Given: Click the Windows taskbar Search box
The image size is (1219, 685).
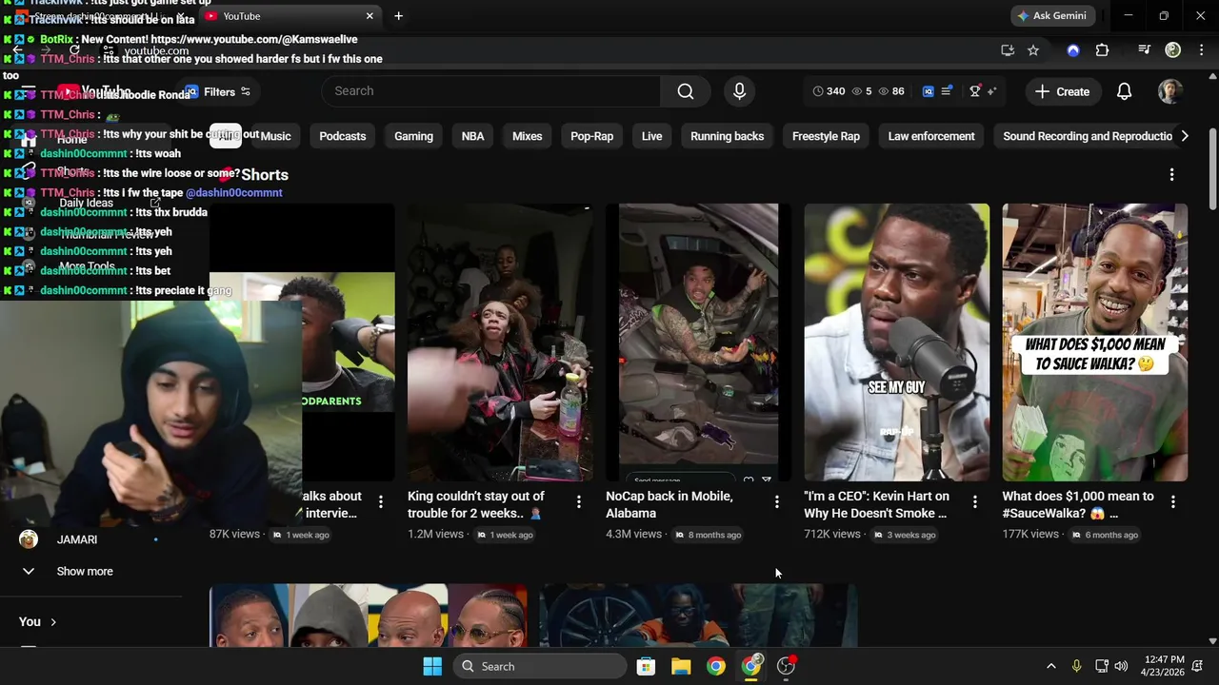Looking at the screenshot, I should 539,666.
